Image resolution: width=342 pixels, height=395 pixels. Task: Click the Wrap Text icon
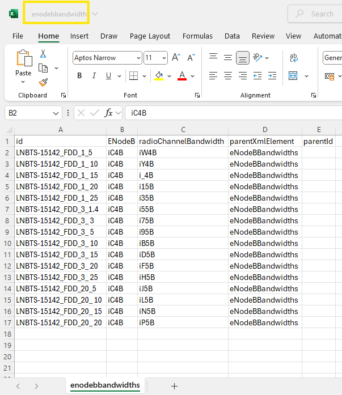coord(294,58)
